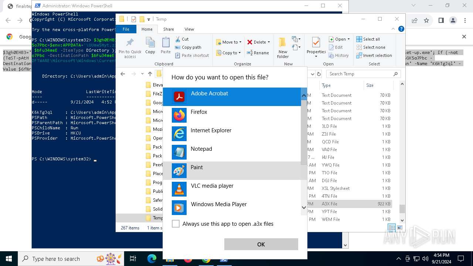Click Chrome bookmark star icon
473x266 pixels.
(426, 20)
